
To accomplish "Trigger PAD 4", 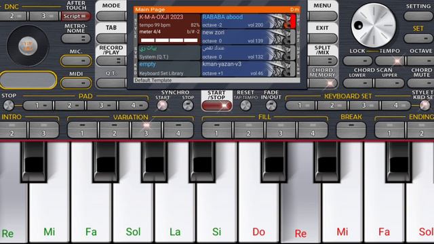I will 134,106.
